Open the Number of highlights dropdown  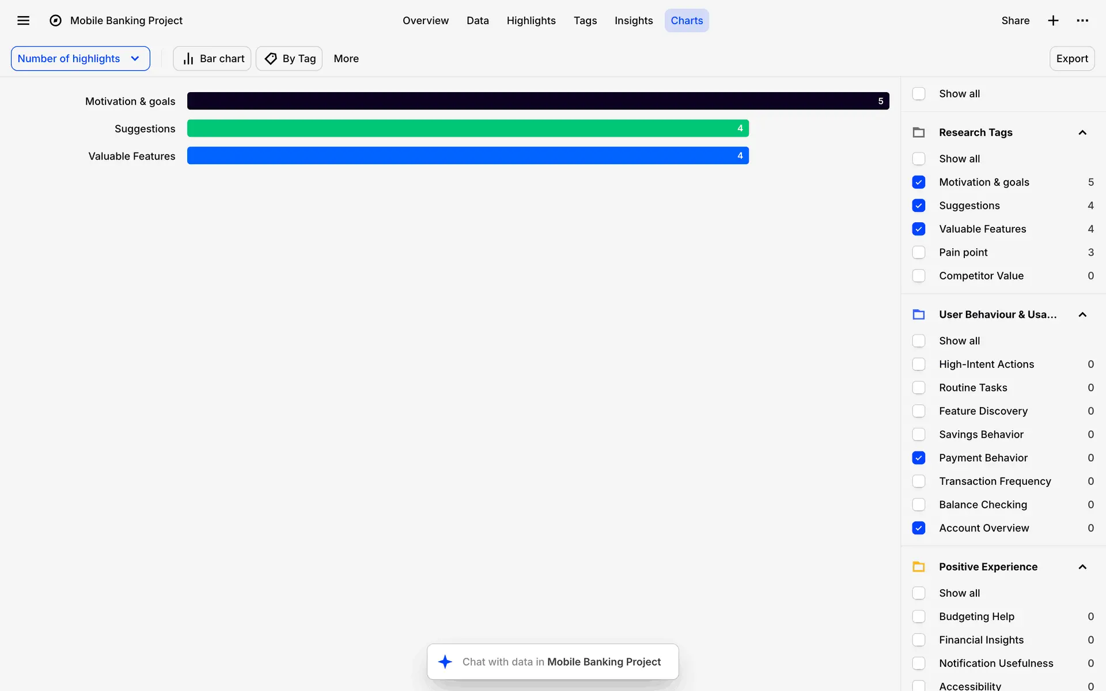pos(80,59)
